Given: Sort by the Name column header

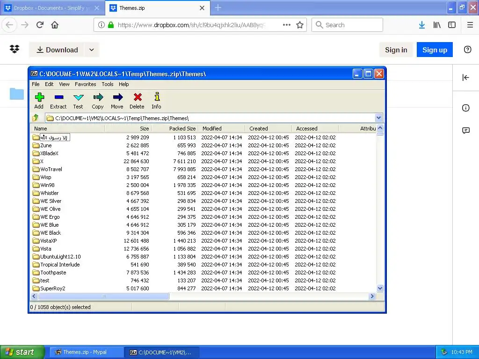Looking at the screenshot, I should tap(67, 129).
